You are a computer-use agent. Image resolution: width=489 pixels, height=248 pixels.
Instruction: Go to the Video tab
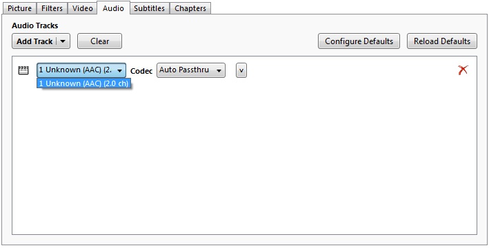coord(82,8)
